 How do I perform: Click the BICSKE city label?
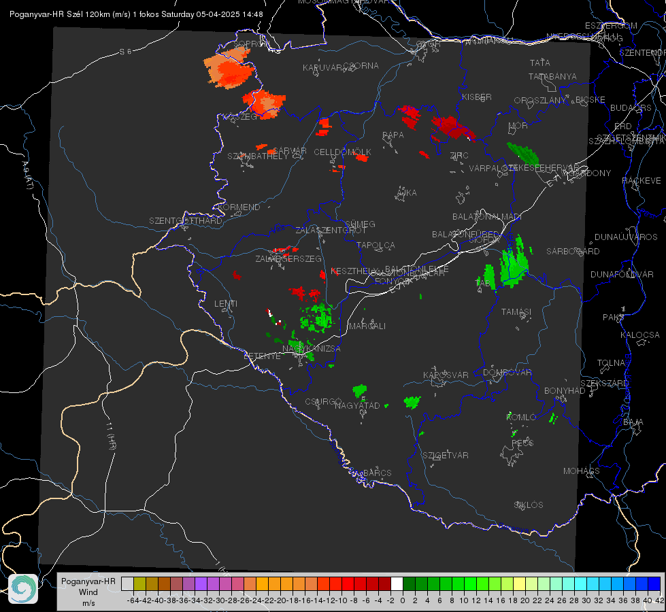pos(590,99)
